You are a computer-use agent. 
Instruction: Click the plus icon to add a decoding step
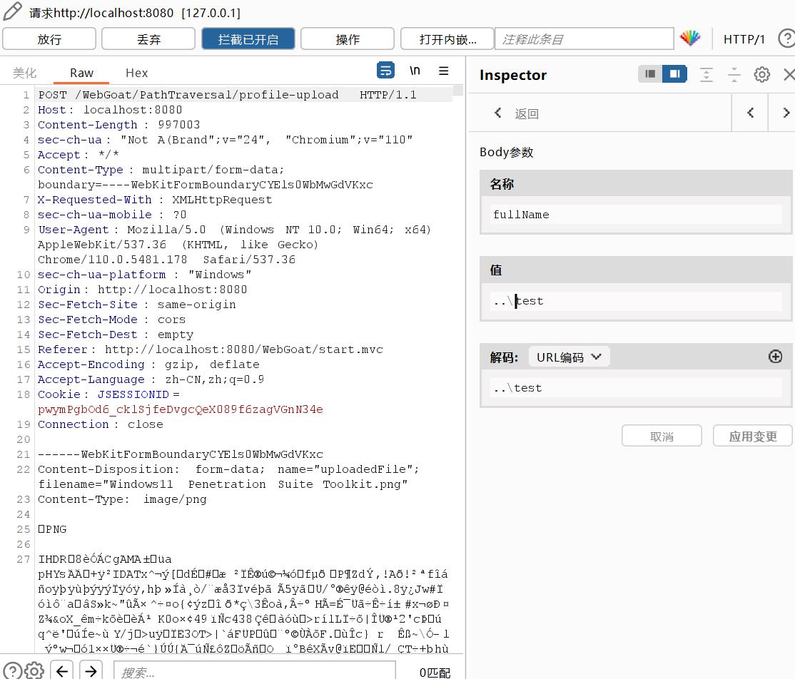coord(775,357)
